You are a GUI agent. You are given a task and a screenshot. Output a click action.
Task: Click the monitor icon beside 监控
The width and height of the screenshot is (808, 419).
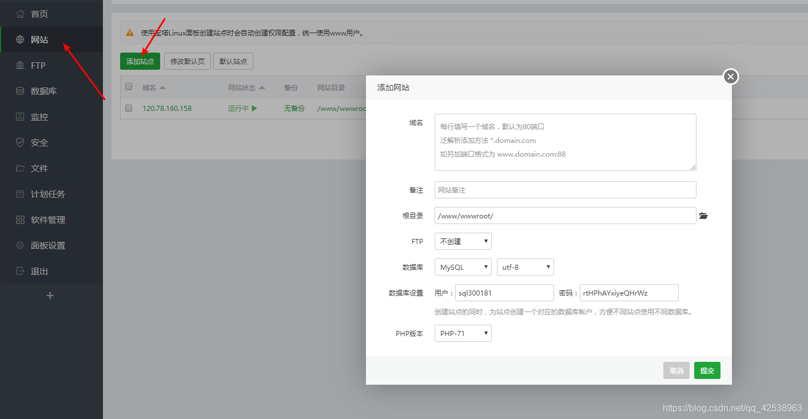pos(20,117)
